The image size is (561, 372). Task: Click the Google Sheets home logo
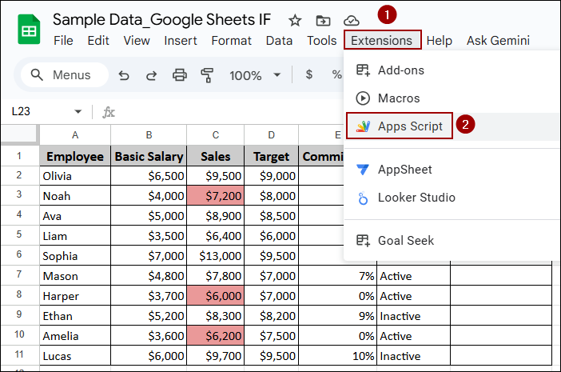coord(30,30)
